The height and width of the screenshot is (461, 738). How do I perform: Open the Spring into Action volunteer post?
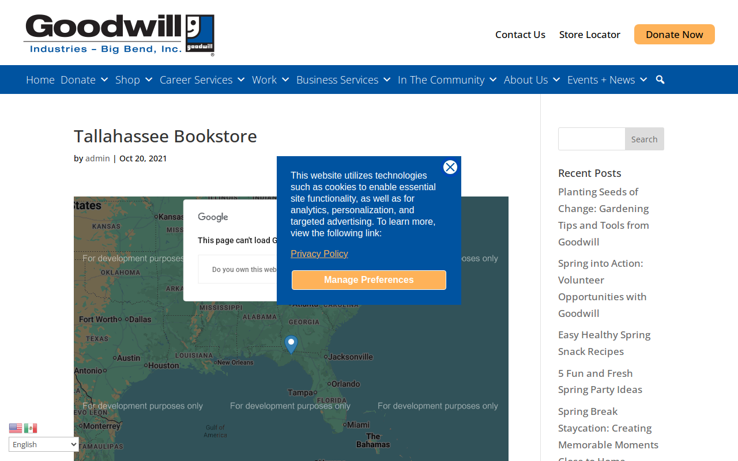[x=603, y=288]
